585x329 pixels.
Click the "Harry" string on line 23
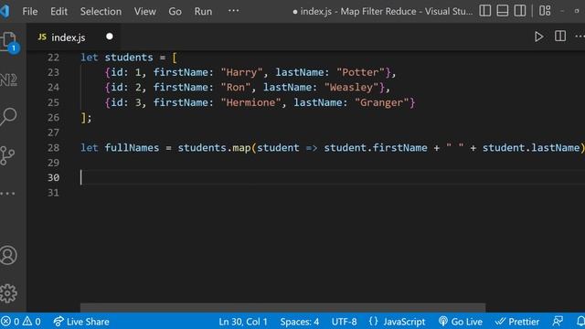[x=241, y=72]
